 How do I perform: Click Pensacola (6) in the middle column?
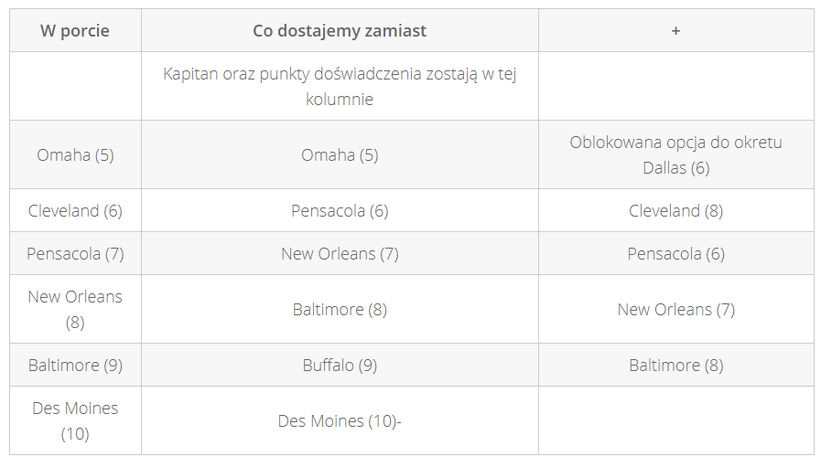[x=340, y=210]
